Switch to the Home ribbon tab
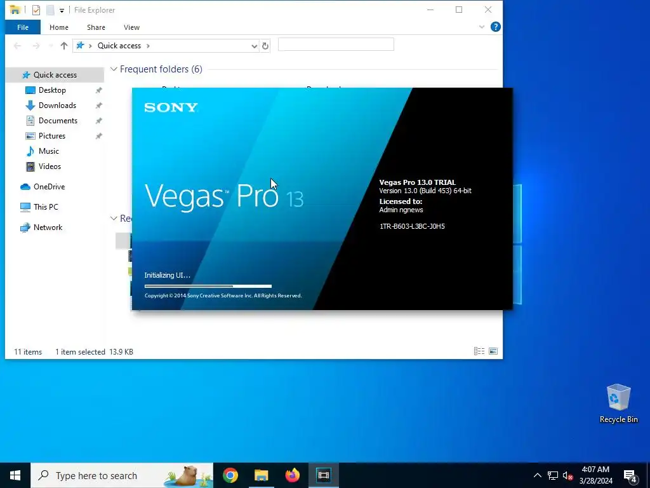Image resolution: width=650 pixels, height=488 pixels. point(59,27)
